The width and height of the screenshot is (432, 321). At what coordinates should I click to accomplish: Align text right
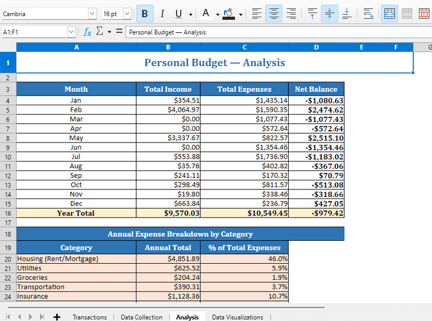click(291, 13)
